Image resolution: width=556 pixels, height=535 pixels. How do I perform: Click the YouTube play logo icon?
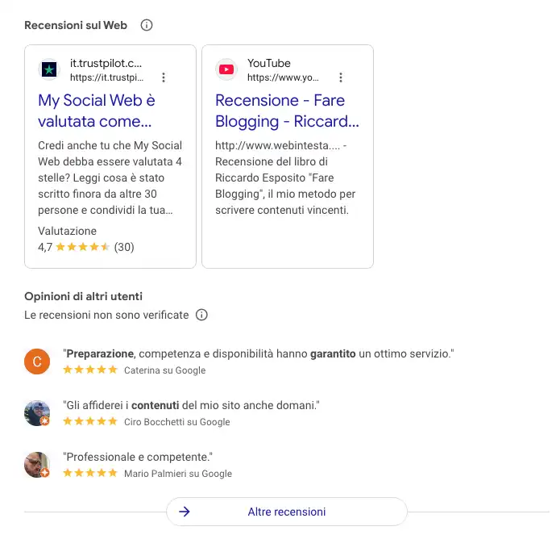[226, 69]
